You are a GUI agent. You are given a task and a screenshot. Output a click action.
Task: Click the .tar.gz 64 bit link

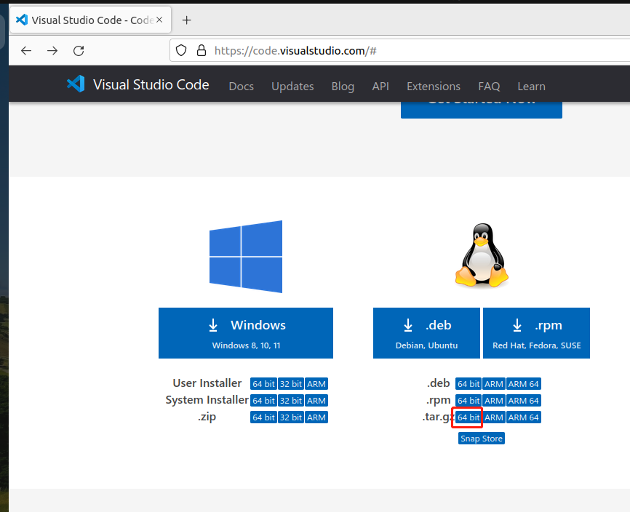click(468, 417)
